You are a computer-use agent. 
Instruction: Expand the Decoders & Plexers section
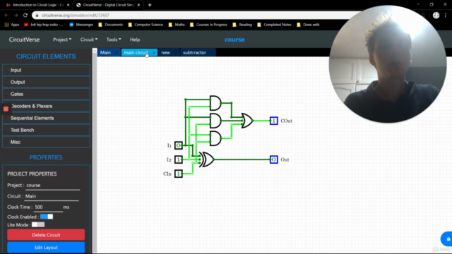(46, 106)
